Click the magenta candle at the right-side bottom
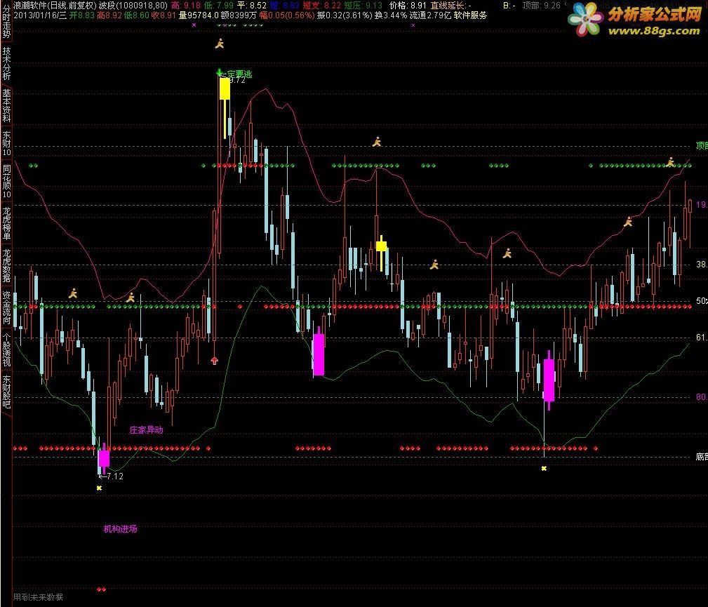Image resolution: width=708 pixels, height=607 pixels. [x=549, y=380]
